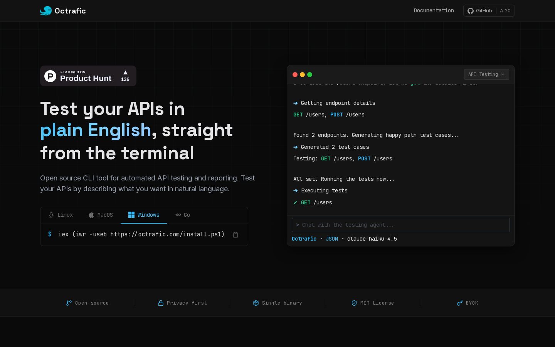Click the All set. Running tests line
Screen dimensions: 555x347
tap(344, 179)
